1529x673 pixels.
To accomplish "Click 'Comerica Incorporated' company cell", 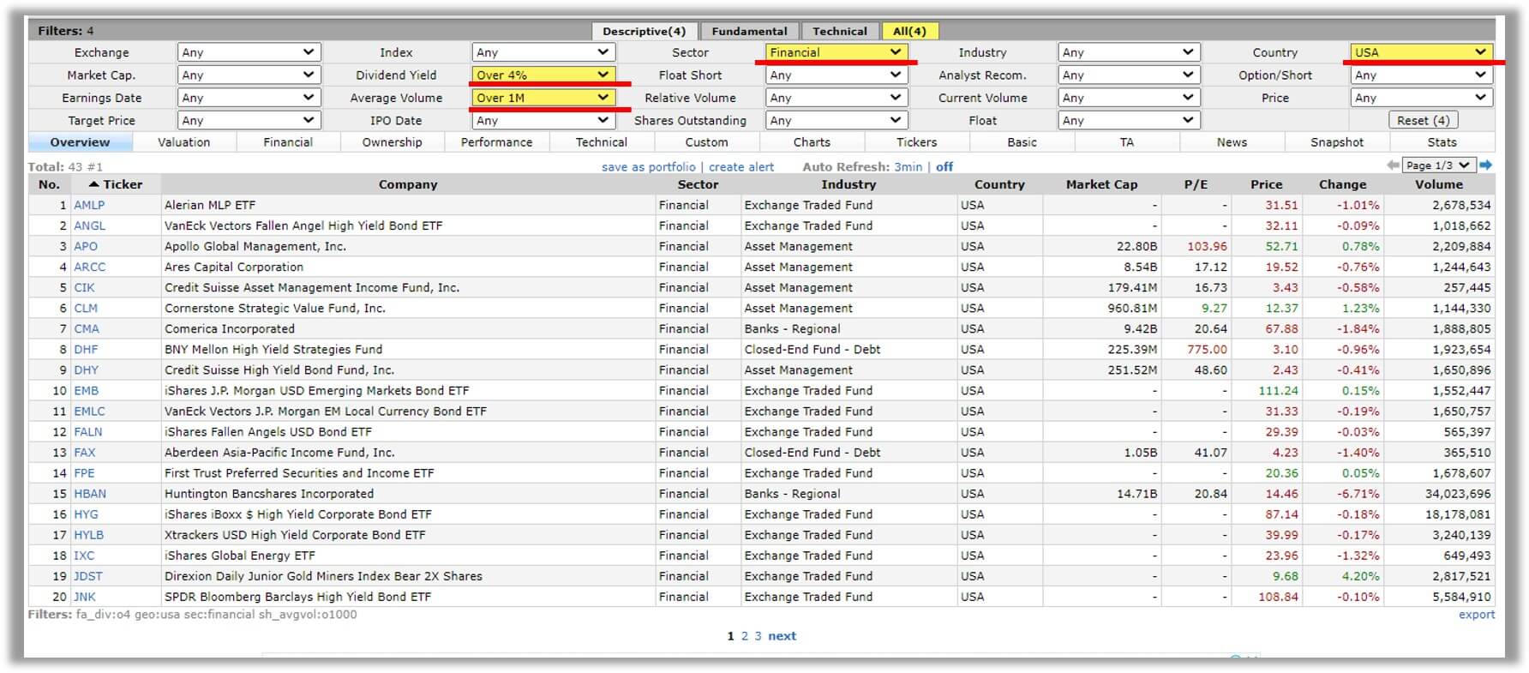I will (x=408, y=328).
